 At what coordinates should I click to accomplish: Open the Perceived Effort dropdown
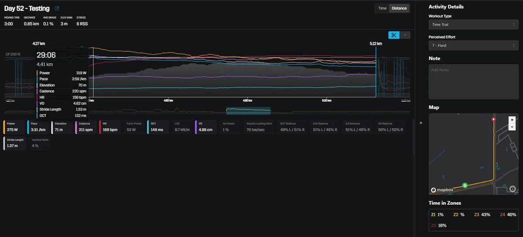tap(473, 45)
